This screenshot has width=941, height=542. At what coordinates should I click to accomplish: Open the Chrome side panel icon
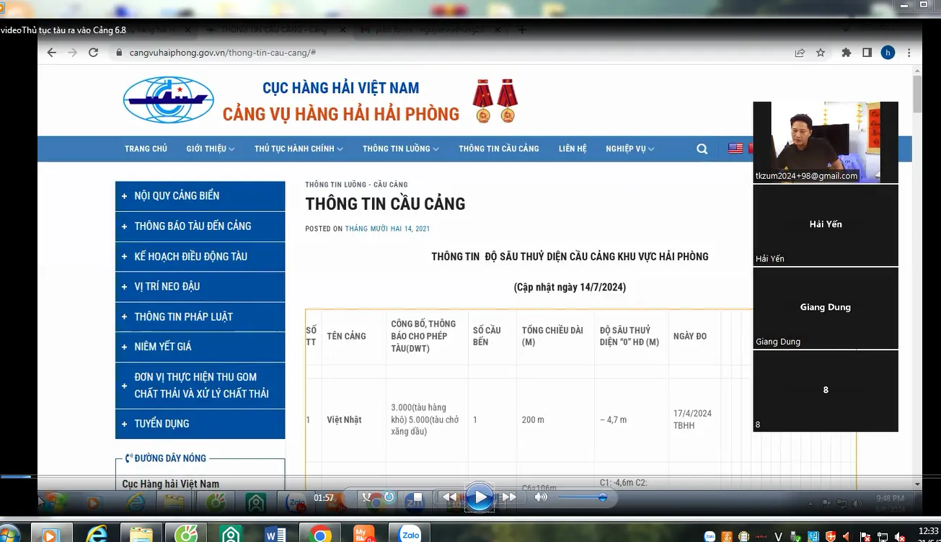pyautogui.click(x=867, y=53)
